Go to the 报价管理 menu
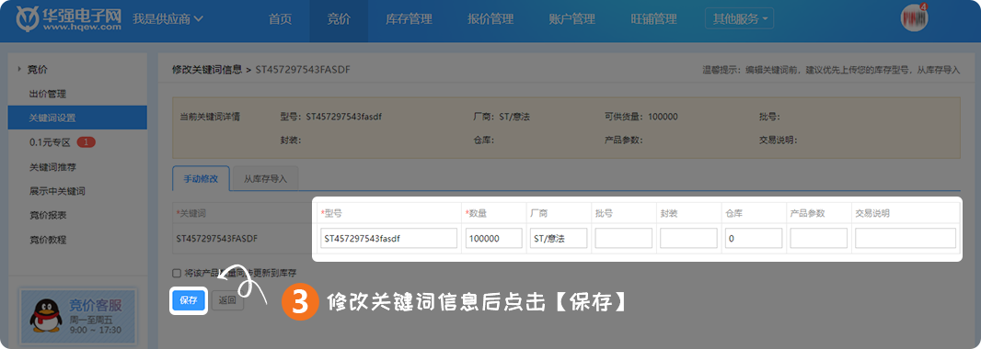981x349 pixels. [x=490, y=19]
